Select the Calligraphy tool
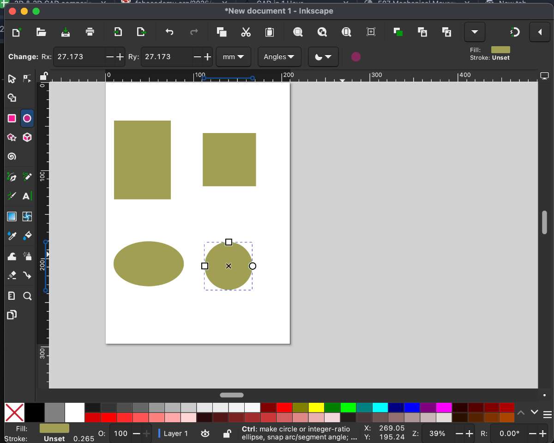Viewport: 554px width, 443px height. pos(12,196)
